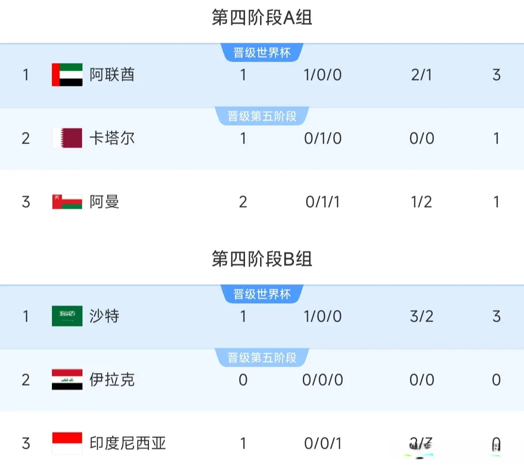This screenshot has height=469, width=524.
Task: Click the 晋级世界杯 badge in Group A
Action: [262, 53]
